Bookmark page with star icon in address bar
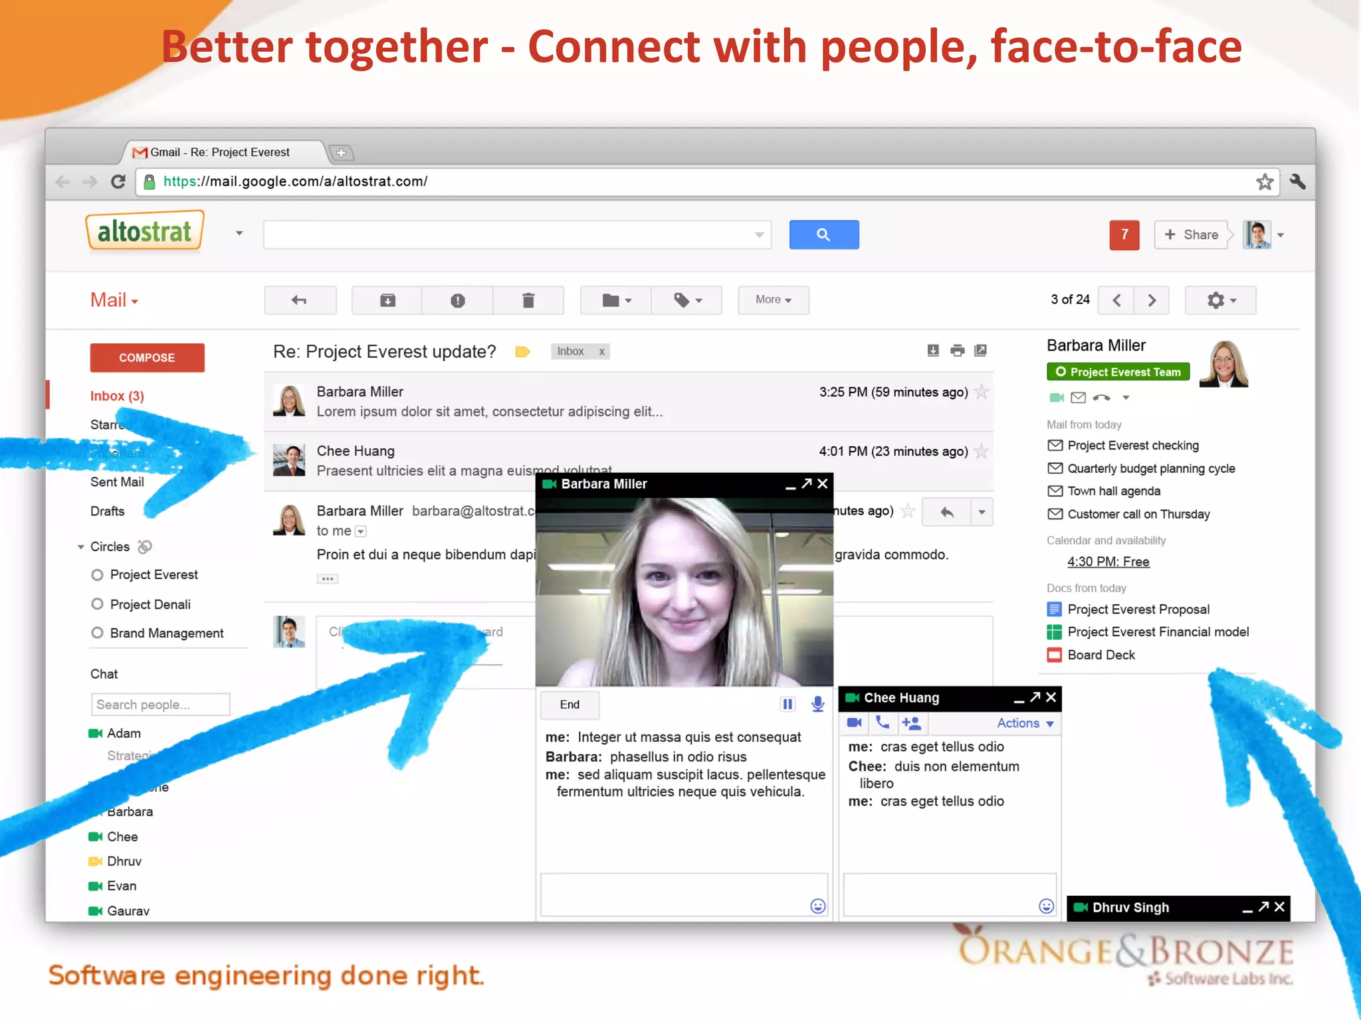Viewport: 1361px width, 1020px height. coord(1265,181)
